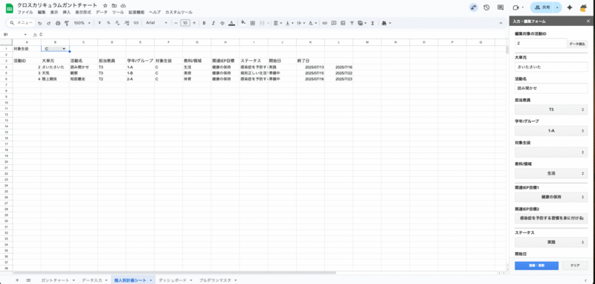Insert link using the link icon

coord(325,23)
